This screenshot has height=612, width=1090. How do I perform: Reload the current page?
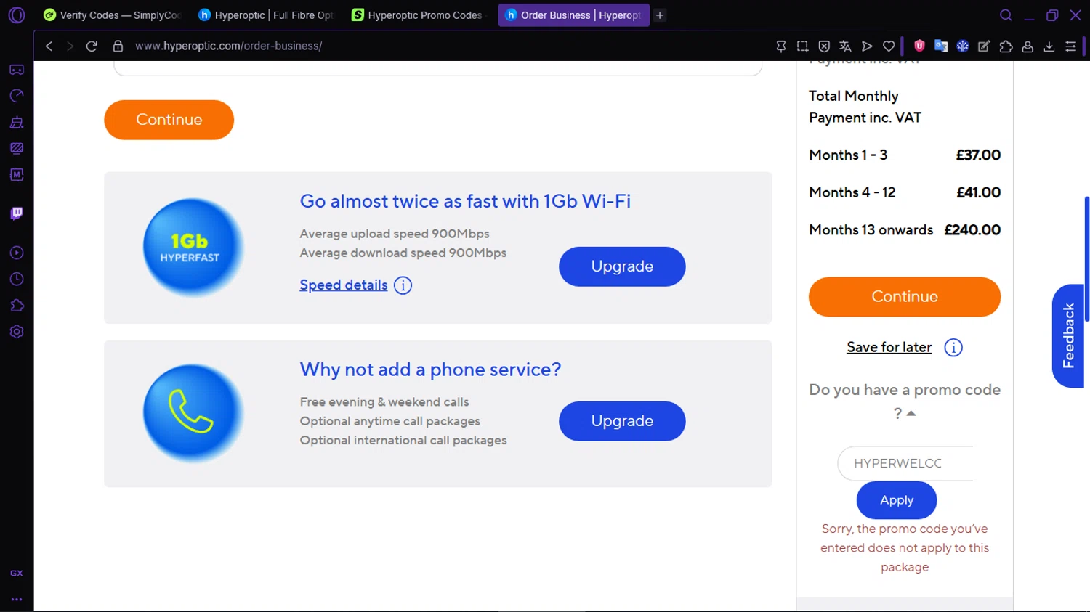pos(92,46)
